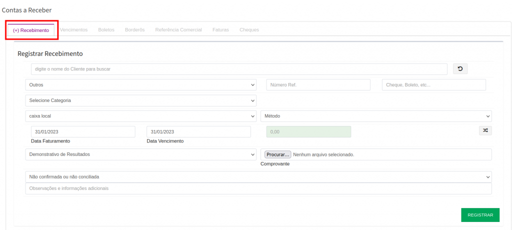The image size is (512, 230).
Task: Expand the caixa local account dropdown
Action: coord(140,116)
